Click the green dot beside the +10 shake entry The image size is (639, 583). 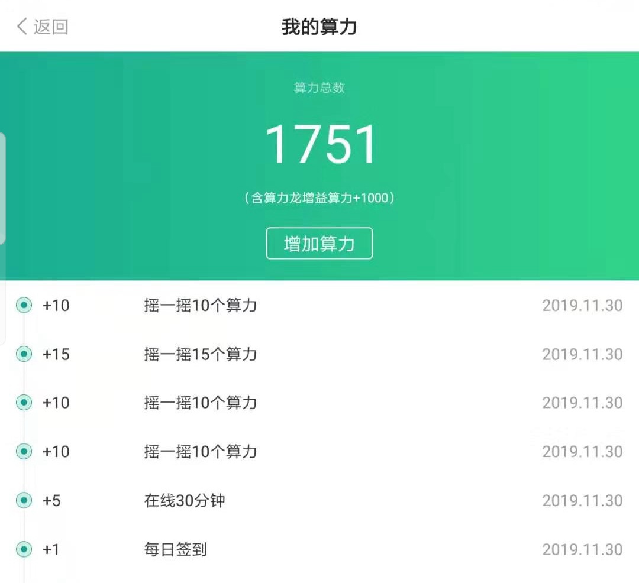pyautogui.click(x=23, y=306)
